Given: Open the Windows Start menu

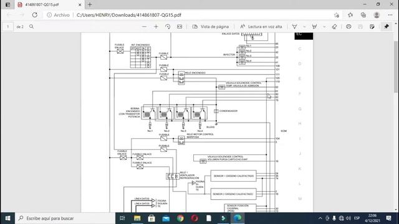Looking at the screenshot, I should pos(7,218).
